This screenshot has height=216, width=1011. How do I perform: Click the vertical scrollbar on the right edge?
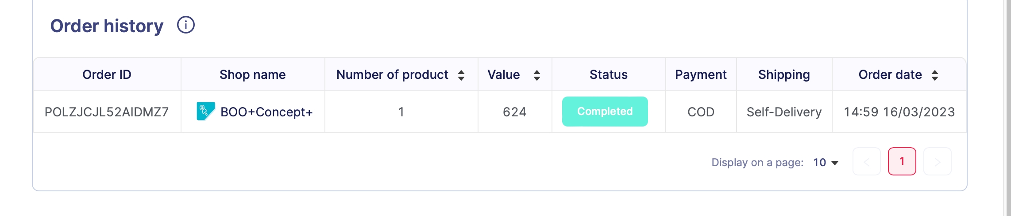1007,108
